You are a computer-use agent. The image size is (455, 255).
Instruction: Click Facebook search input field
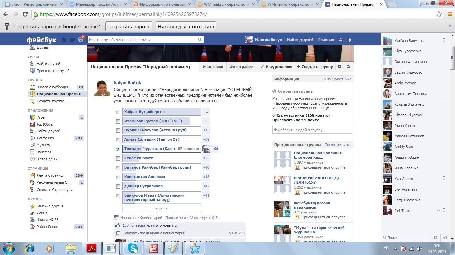point(142,40)
